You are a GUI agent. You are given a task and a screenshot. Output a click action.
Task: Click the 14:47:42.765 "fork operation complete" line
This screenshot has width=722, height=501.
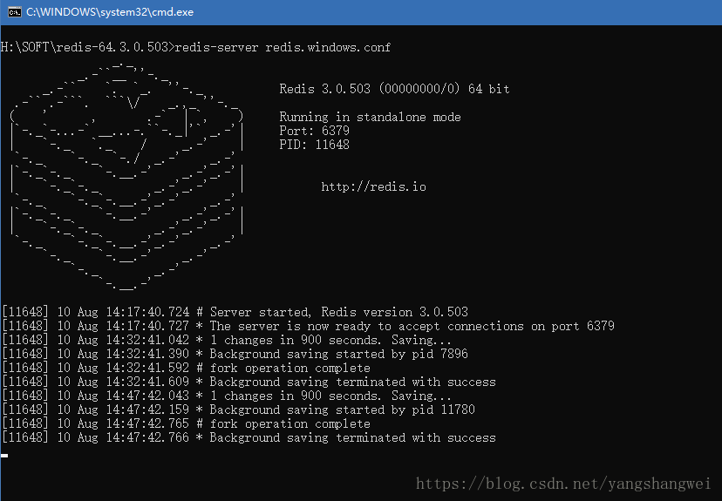[186, 423]
